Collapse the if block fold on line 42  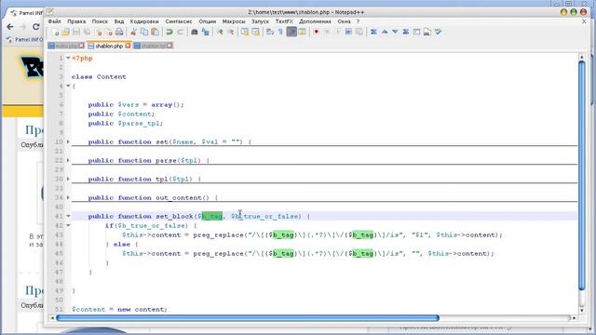click(68, 225)
